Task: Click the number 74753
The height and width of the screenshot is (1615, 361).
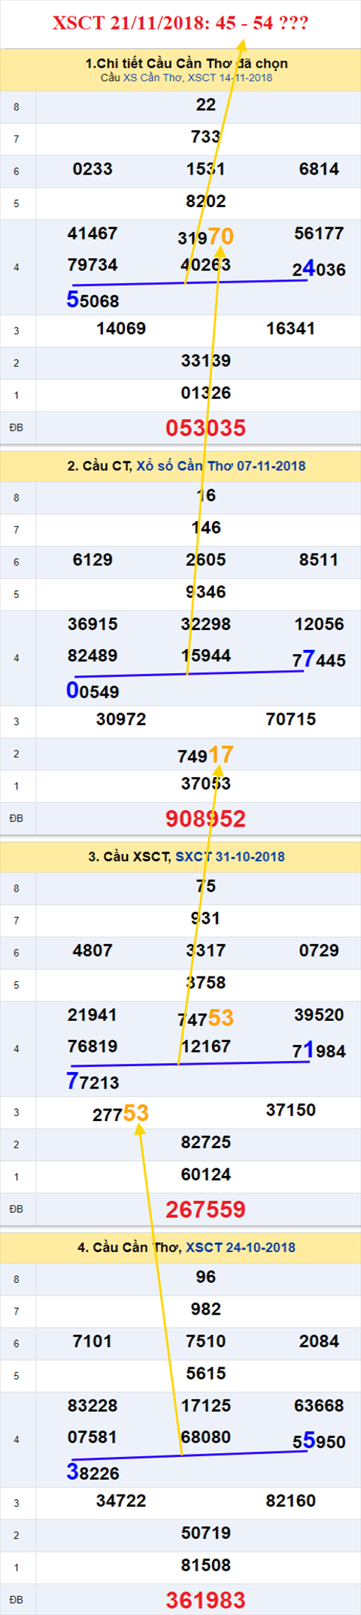Action: (206, 1018)
